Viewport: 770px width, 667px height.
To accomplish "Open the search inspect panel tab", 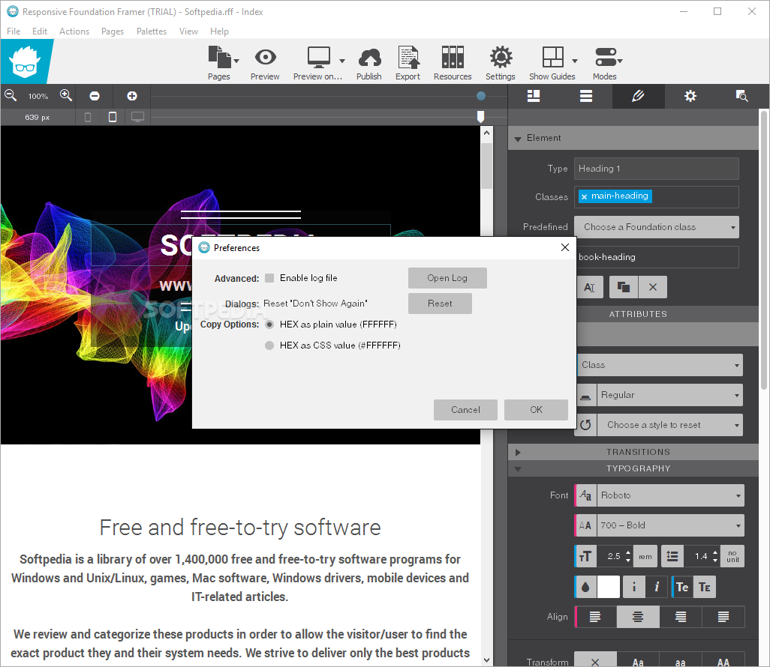I will click(x=741, y=96).
